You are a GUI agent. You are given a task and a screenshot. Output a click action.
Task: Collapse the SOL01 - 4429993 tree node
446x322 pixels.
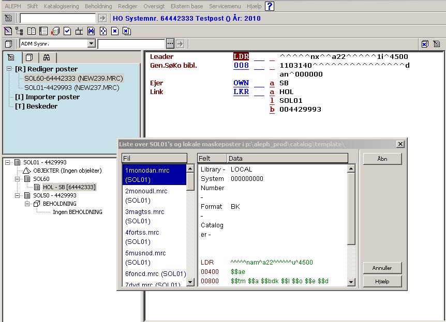[x=8, y=162]
